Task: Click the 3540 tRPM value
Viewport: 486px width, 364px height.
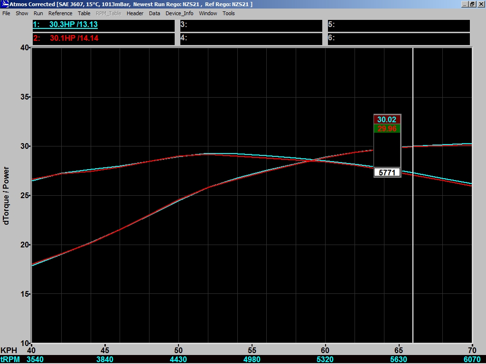Action: pos(35,359)
